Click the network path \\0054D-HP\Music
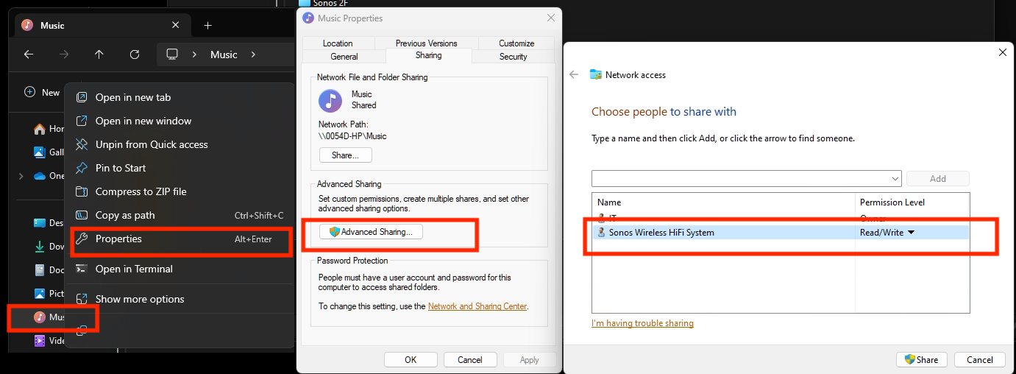1016x374 pixels. coord(352,136)
